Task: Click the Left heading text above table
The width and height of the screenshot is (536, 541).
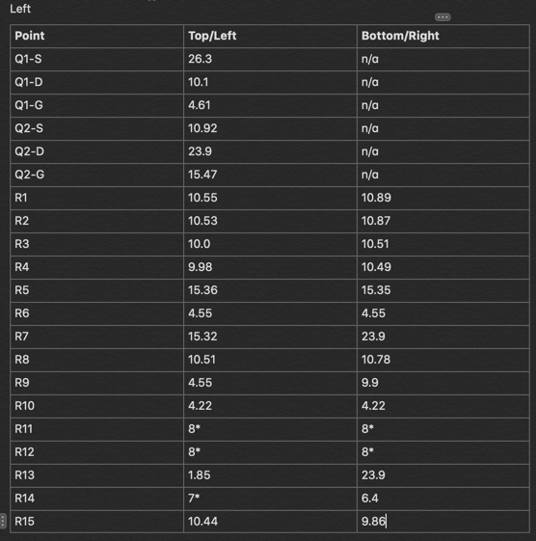Action: coord(20,9)
